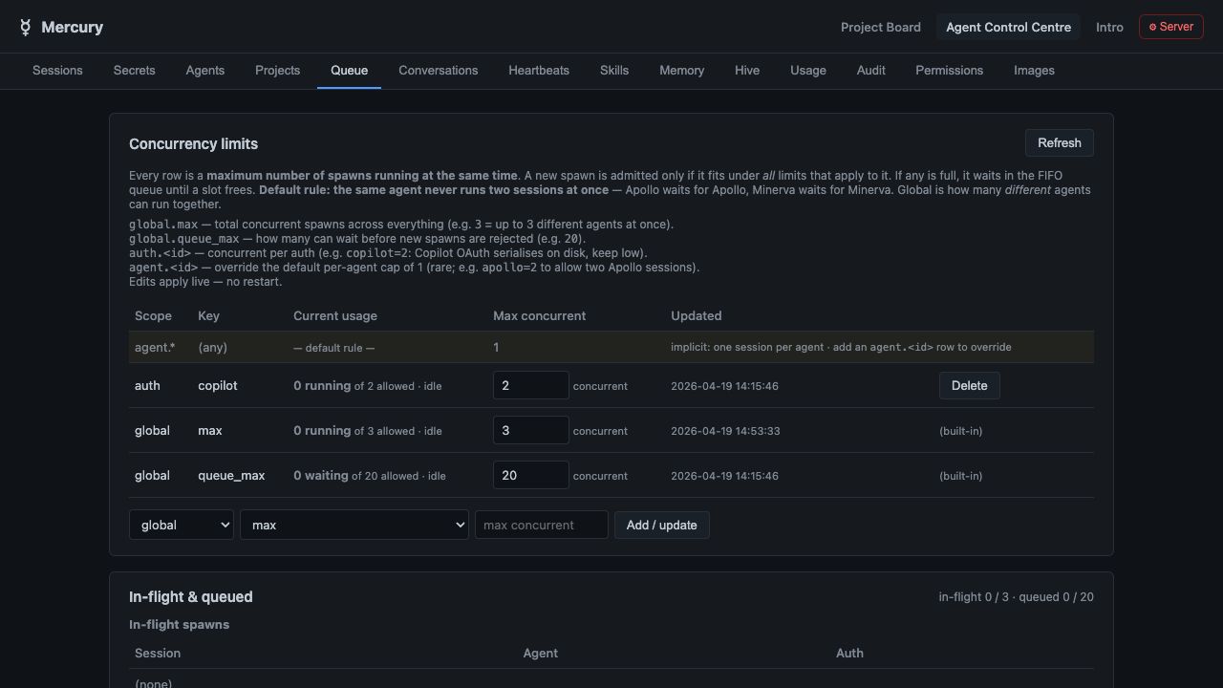
Task: Go to the Heartbeats tab
Action: click(x=539, y=71)
